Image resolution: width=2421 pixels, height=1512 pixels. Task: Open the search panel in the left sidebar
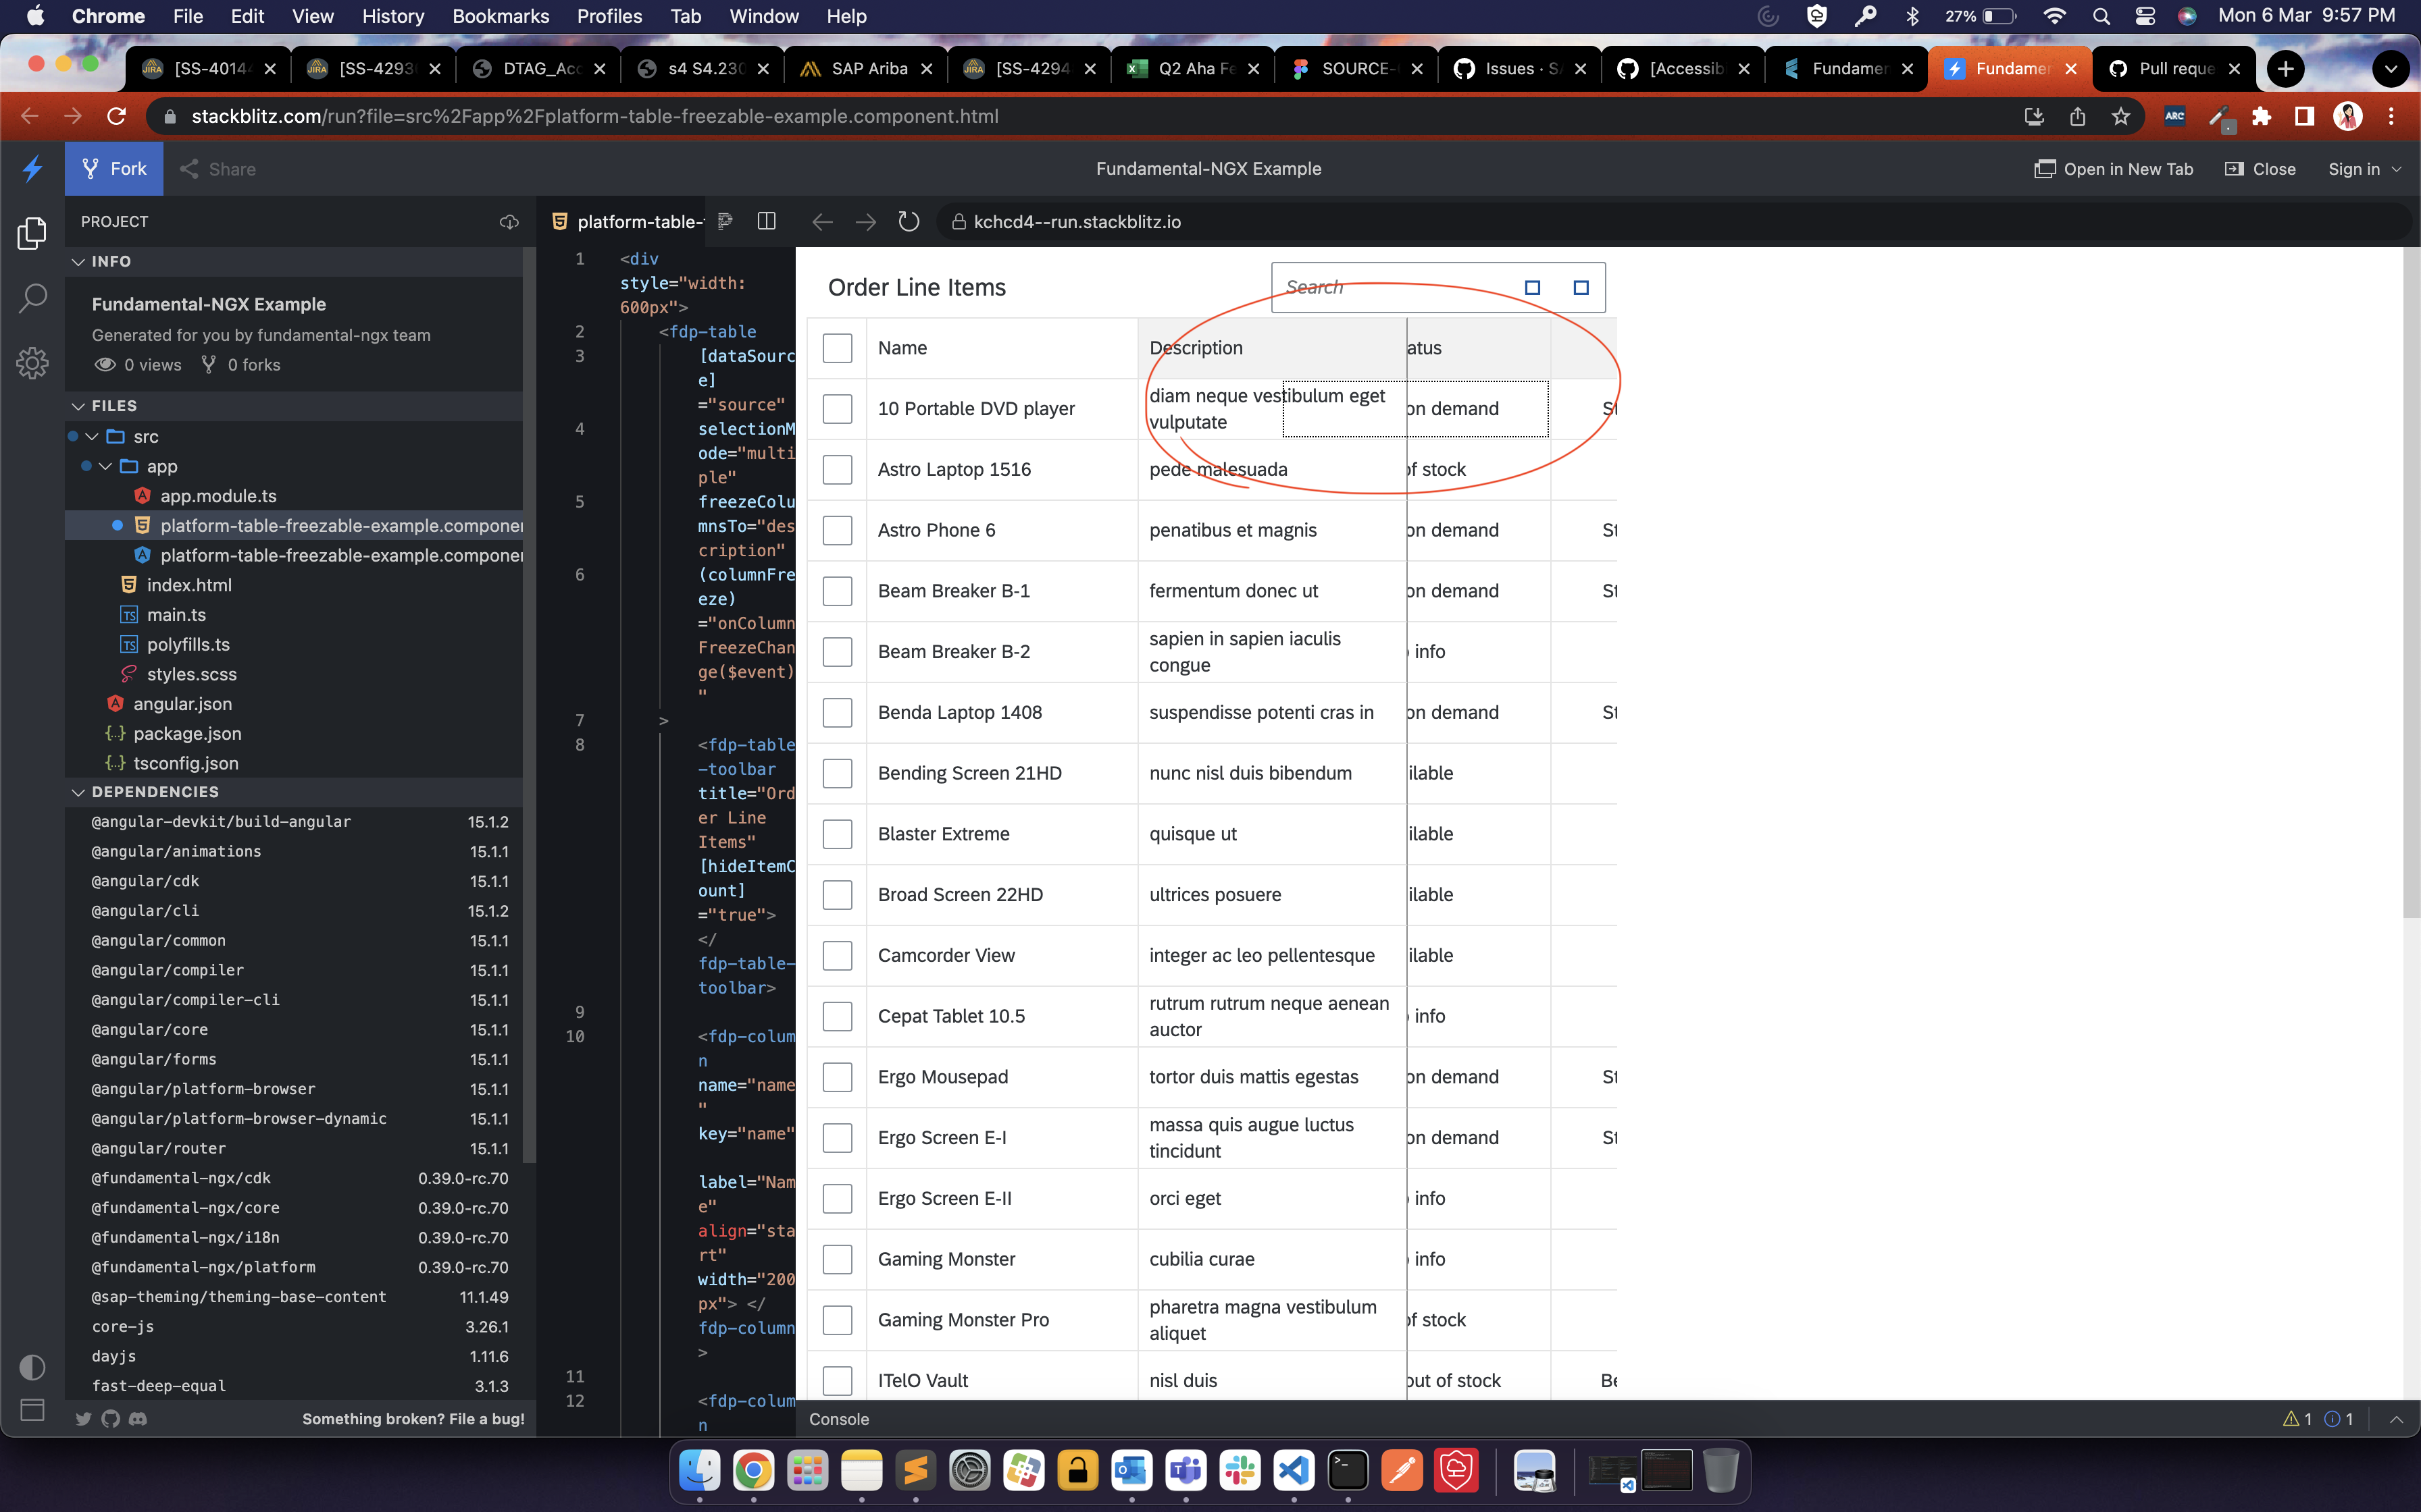pos(32,298)
